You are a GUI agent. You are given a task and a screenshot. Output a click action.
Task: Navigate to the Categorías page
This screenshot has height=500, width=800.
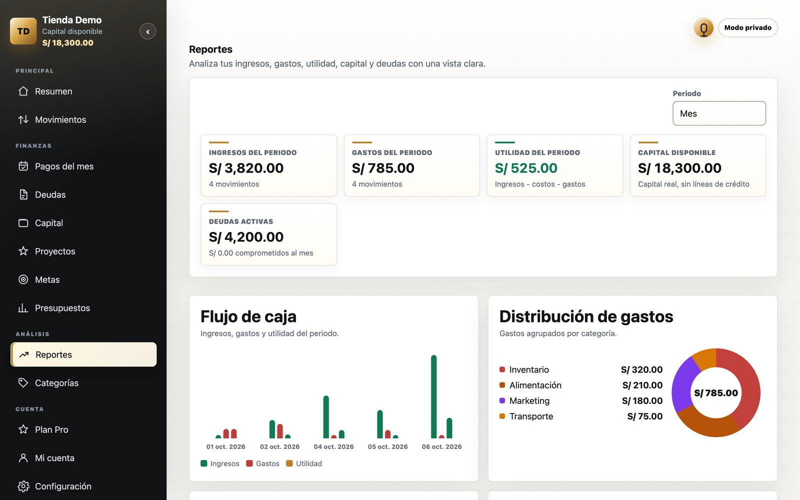83,383
